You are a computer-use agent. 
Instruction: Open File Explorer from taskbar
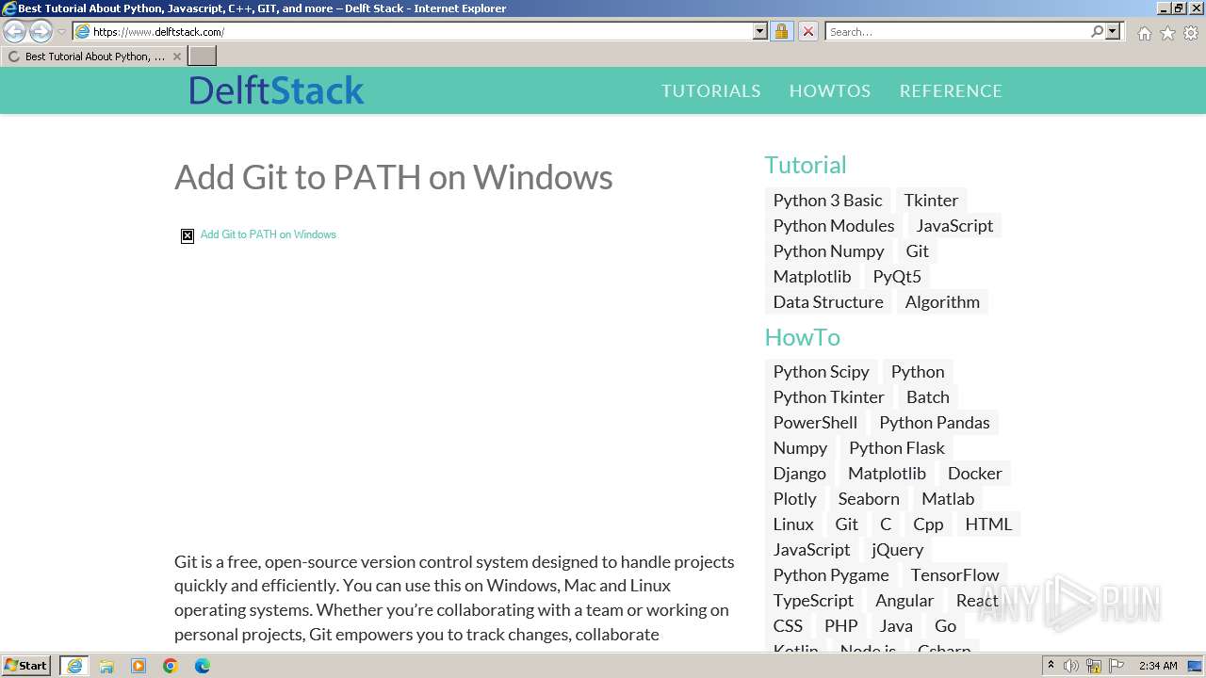[106, 666]
